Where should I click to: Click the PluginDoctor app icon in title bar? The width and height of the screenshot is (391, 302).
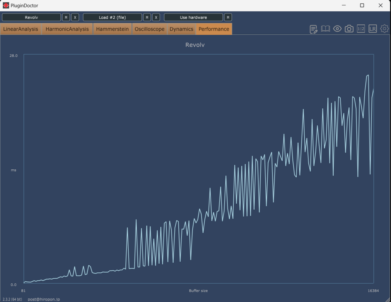point(6,5)
